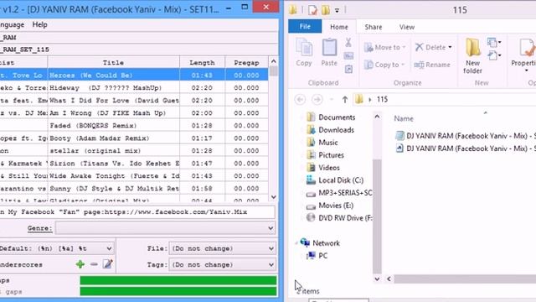This screenshot has height=302, width=536.
Task: Sort by the Title column header
Action: pos(113,63)
